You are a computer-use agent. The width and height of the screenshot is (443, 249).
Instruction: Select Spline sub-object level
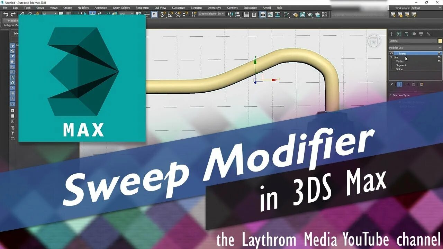(399, 69)
